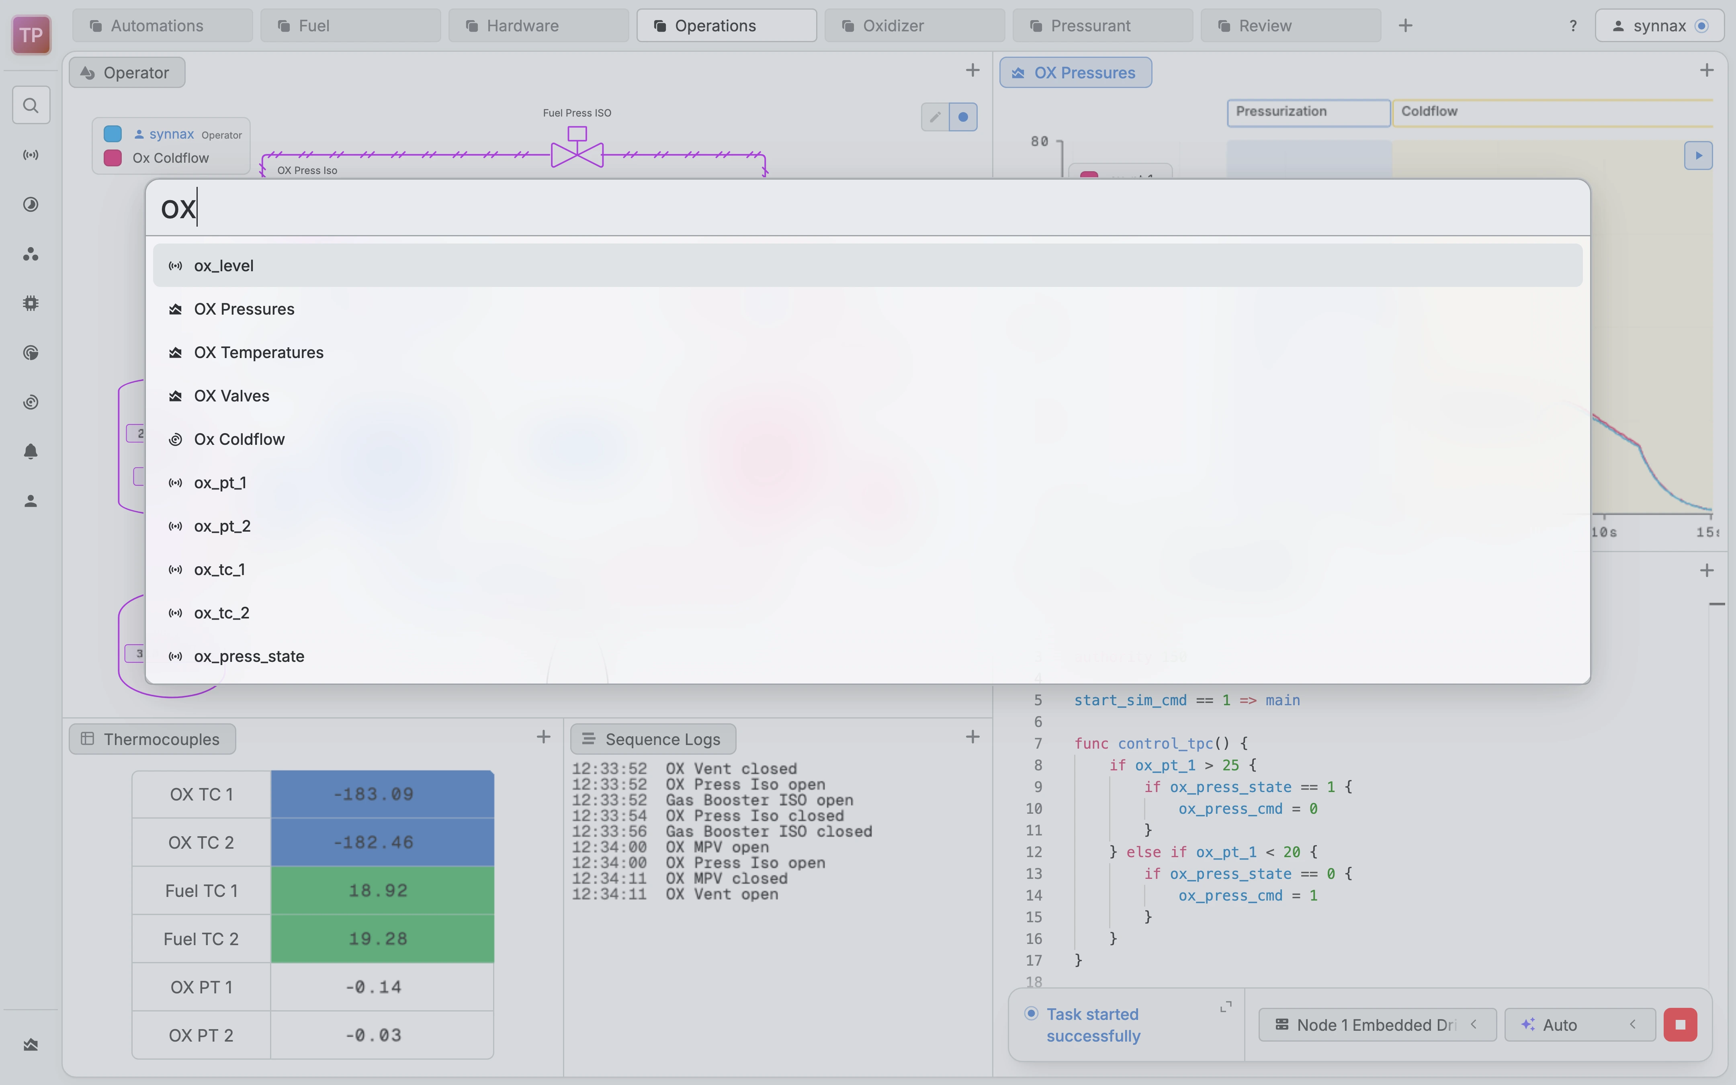Select ox_tc_2 search result
Viewport: 1736px width, 1085px height.
pyautogui.click(x=867, y=613)
